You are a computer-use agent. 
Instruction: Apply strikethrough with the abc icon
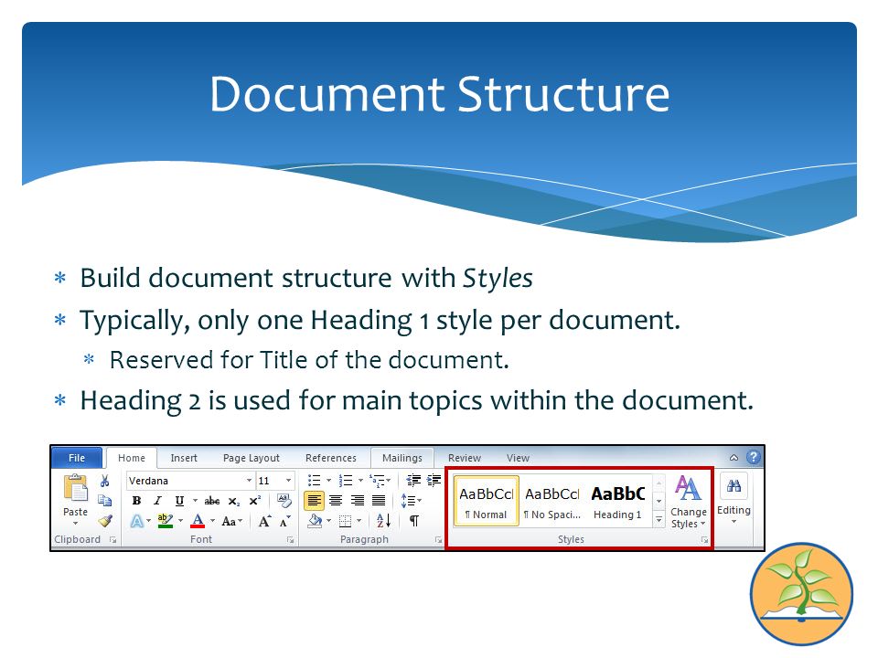point(212,501)
